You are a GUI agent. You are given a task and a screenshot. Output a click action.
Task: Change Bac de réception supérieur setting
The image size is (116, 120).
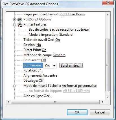tap(69, 30)
